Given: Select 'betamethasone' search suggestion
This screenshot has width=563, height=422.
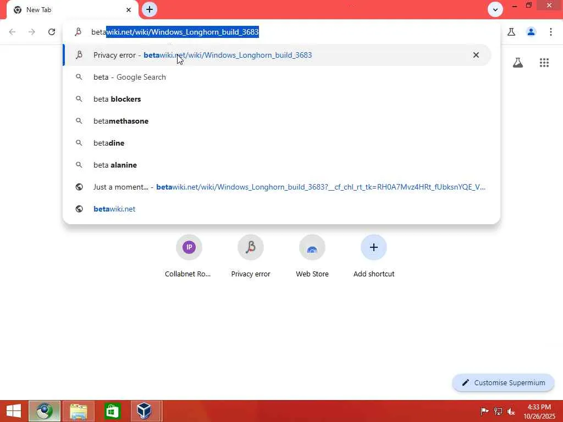Looking at the screenshot, I should [x=277, y=121].
